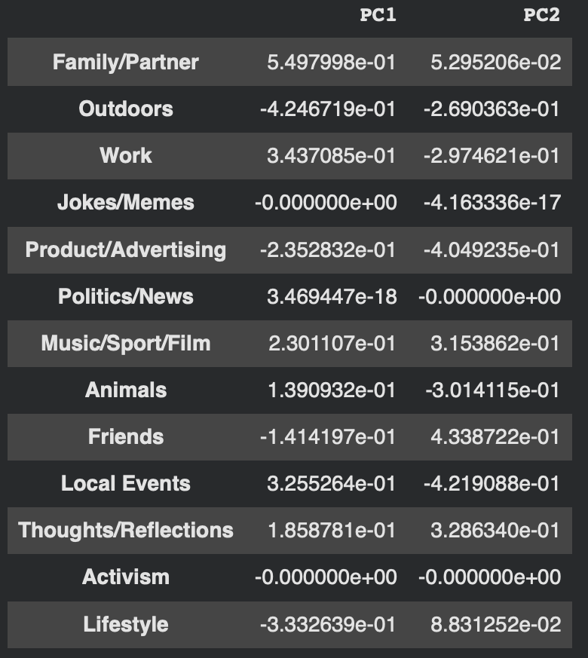Click the Product/Advertising row label
Image resolution: width=588 pixels, height=658 pixels.
click(126, 249)
